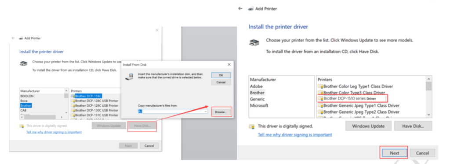Select Microsoft in the Manufacturer list

coord(259,105)
